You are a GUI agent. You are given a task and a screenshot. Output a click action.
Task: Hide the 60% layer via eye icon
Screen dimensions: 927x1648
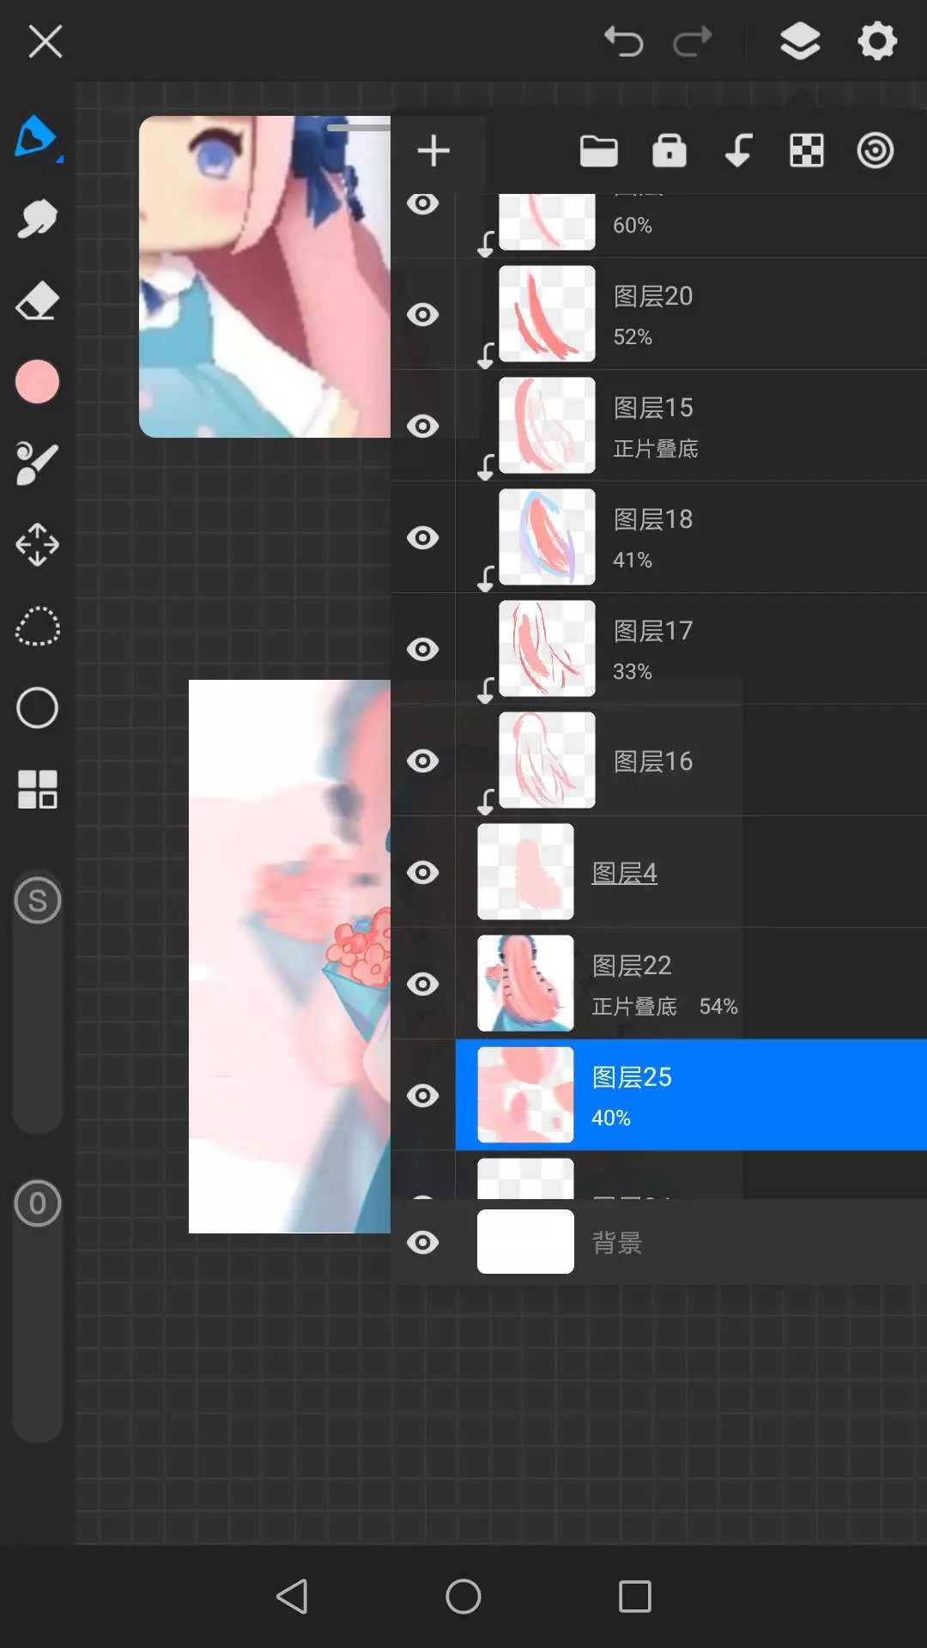point(422,204)
